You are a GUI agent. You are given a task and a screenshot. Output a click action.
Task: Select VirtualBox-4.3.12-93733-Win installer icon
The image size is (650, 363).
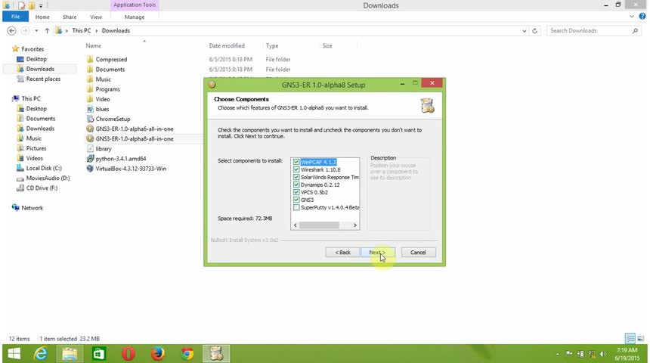pos(90,169)
